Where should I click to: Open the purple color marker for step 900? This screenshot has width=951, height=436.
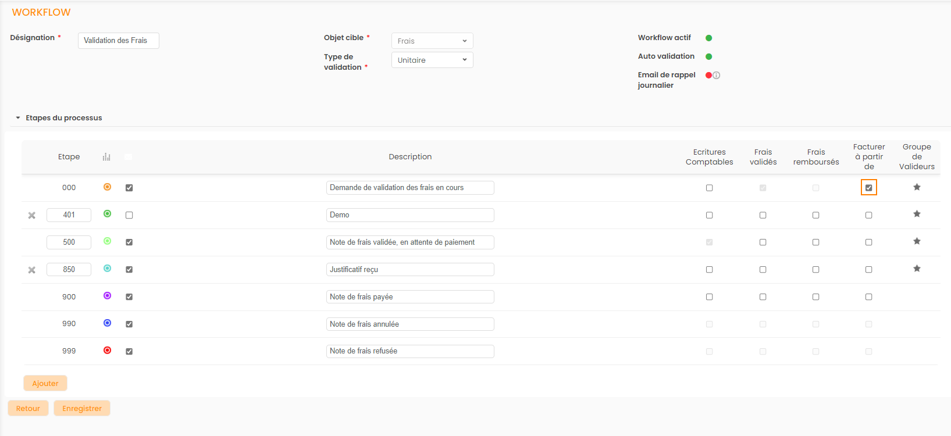click(x=107, y=296)
